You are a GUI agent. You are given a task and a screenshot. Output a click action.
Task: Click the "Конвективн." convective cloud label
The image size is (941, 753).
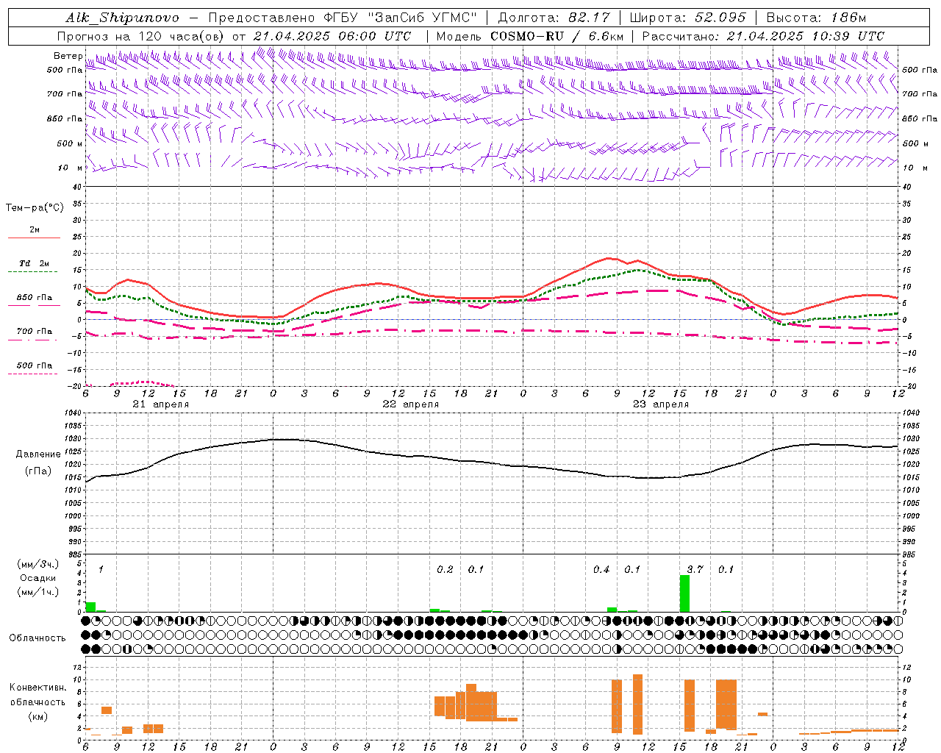tap(37, 688)
